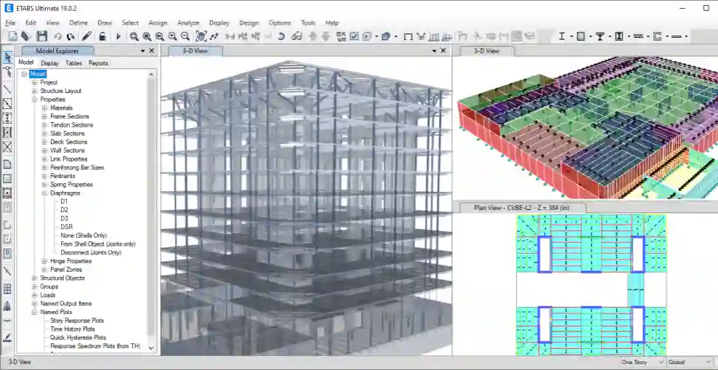The image size is (718, 370).
Task: Open the One Story dropdown
Action: click(642, 362)
